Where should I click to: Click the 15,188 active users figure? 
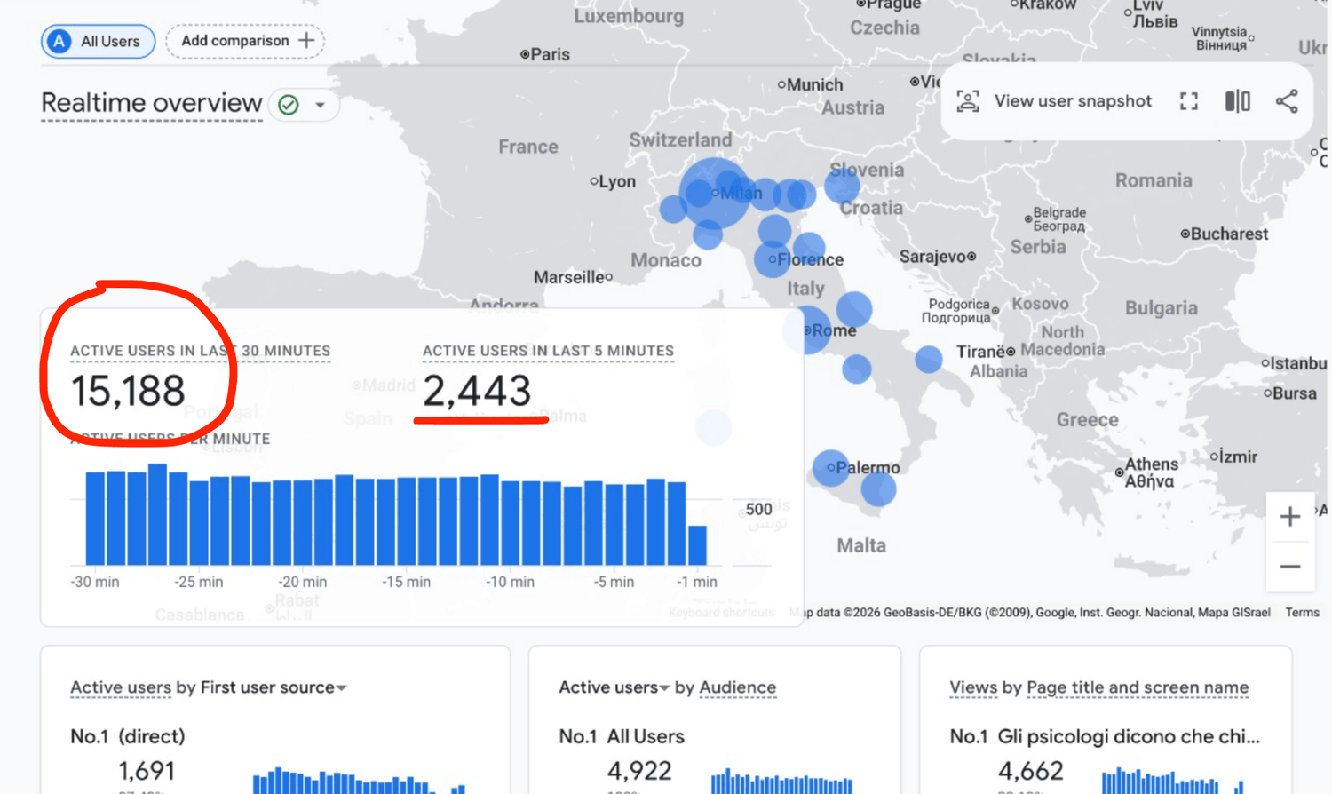pyautogui.click(x=128, y=391)
